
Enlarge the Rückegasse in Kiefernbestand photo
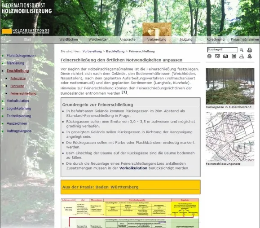[230, 86]
